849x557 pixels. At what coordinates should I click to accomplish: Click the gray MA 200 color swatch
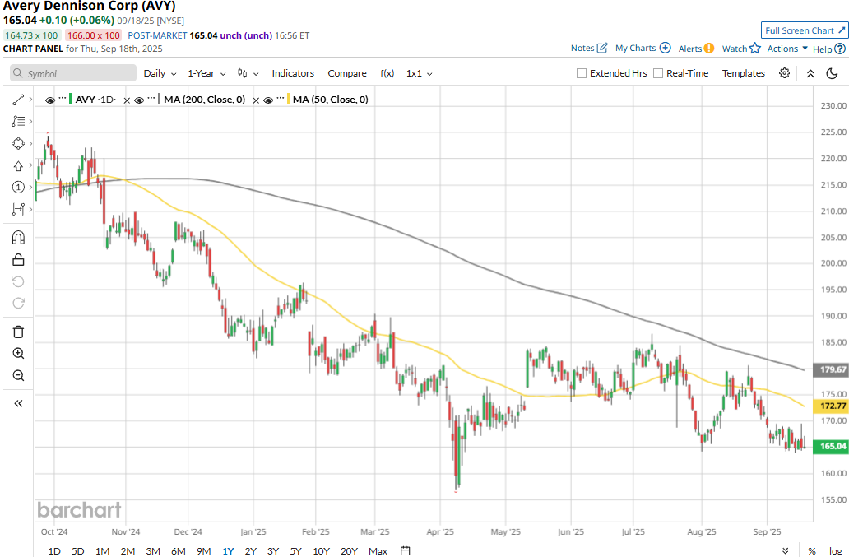[x=160, y=100]
